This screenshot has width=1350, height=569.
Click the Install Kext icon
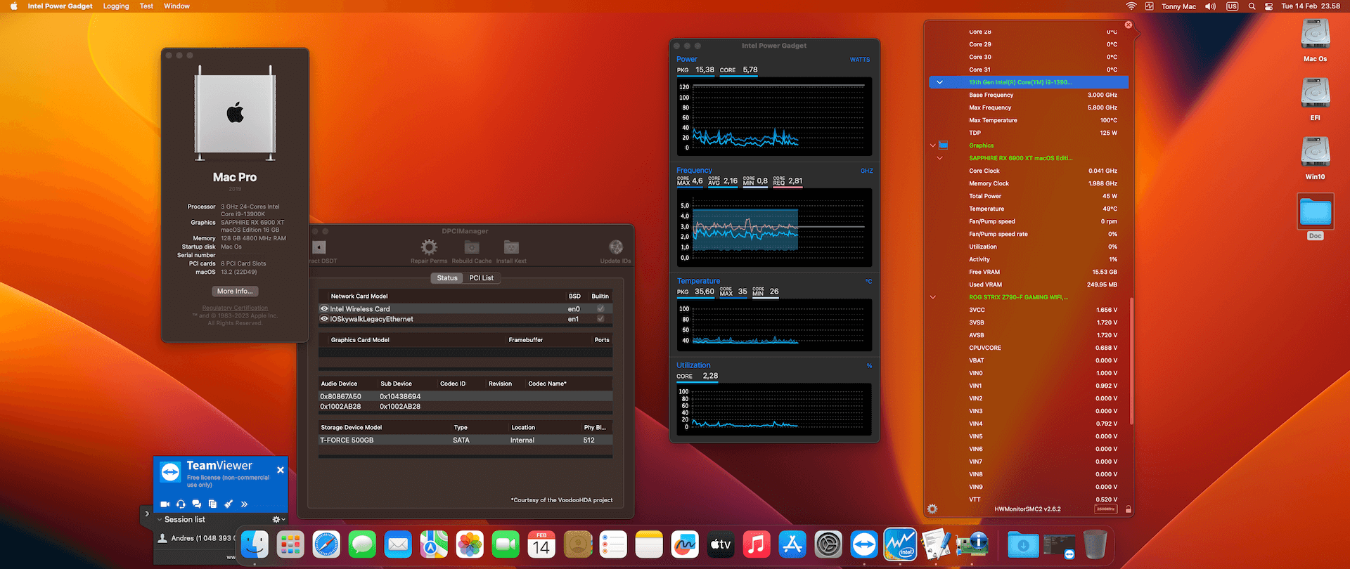511,247
